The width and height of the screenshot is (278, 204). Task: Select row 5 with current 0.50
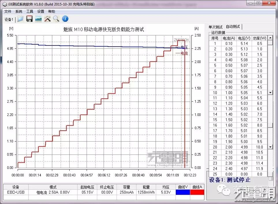pyautogui.click(x=238, y=65)
